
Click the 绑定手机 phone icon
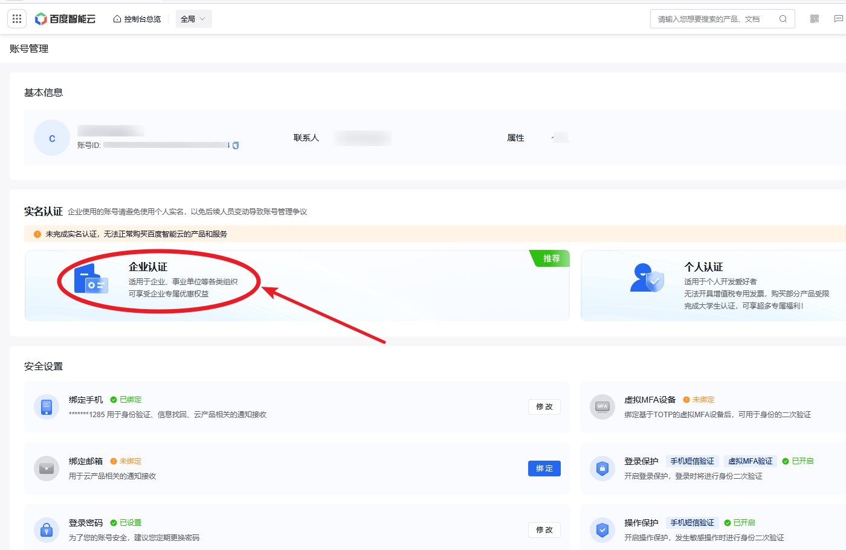47,407
